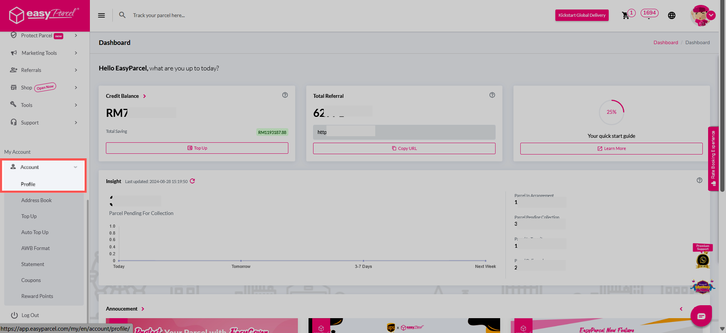Click the Top Up button in Credit Balance
Viewport: 726px width, 333px height.
(197, 148)
